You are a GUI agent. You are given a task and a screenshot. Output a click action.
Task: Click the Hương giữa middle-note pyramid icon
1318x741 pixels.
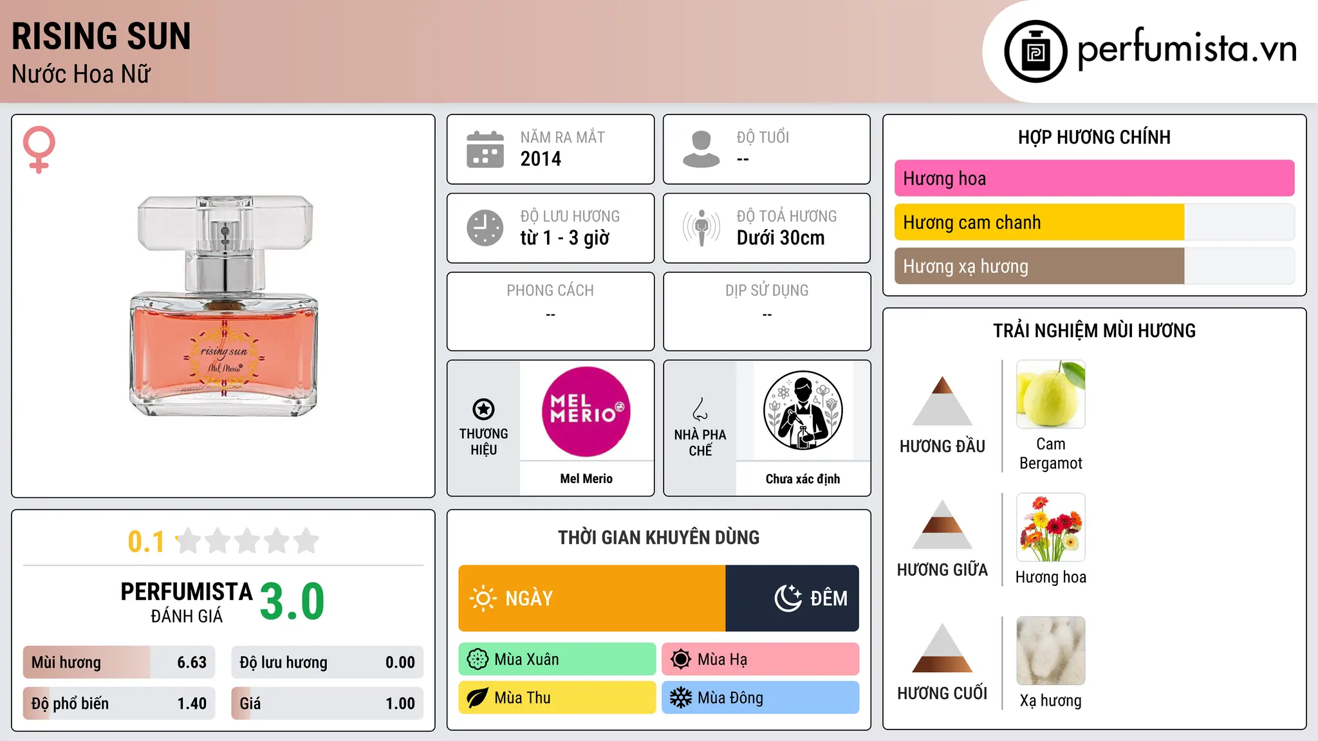coord(942,524)
